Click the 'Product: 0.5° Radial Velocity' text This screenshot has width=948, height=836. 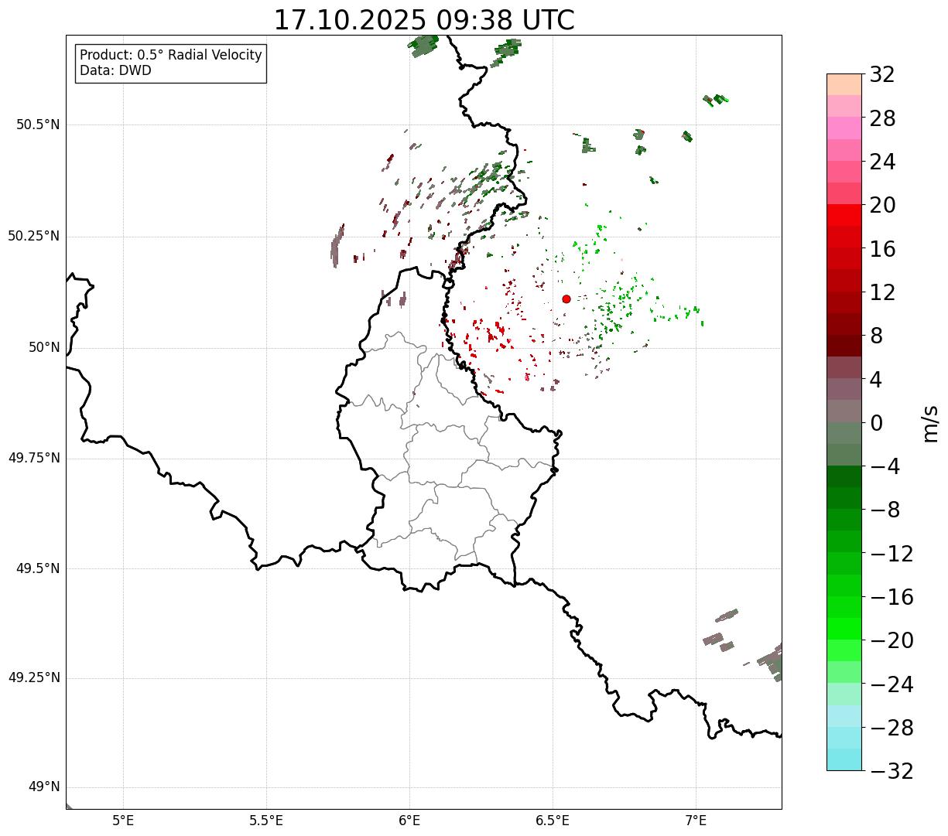[x=171, y=56]
